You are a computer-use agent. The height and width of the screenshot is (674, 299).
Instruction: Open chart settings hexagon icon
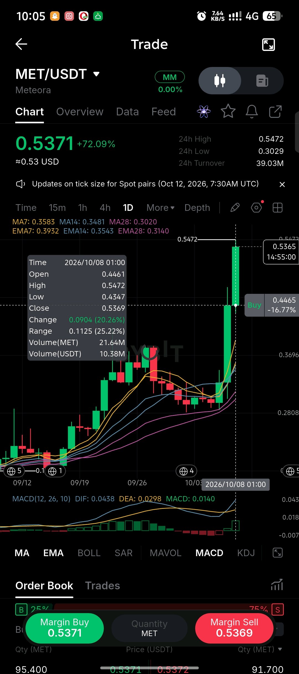[x=256, y=208]
